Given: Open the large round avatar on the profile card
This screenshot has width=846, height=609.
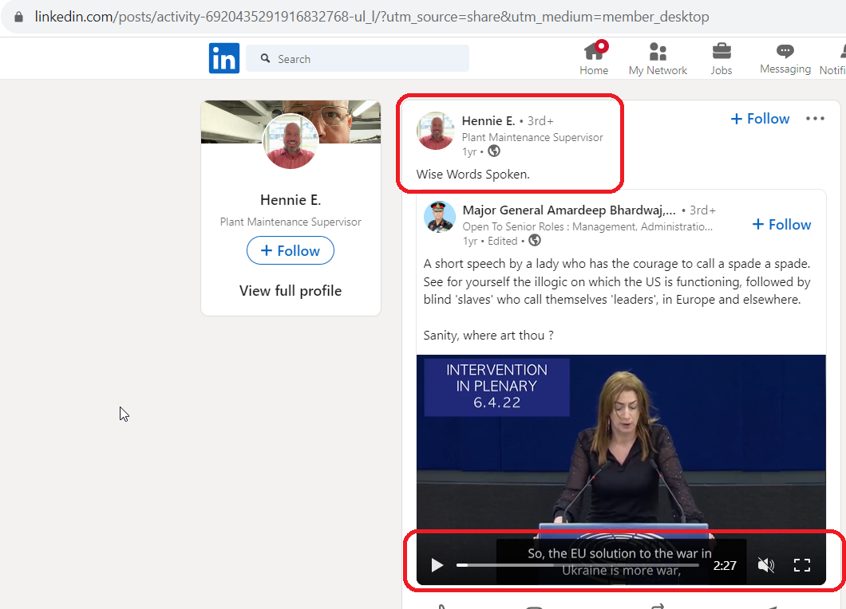Looking at the screenshot, I should tap(291, 142).
